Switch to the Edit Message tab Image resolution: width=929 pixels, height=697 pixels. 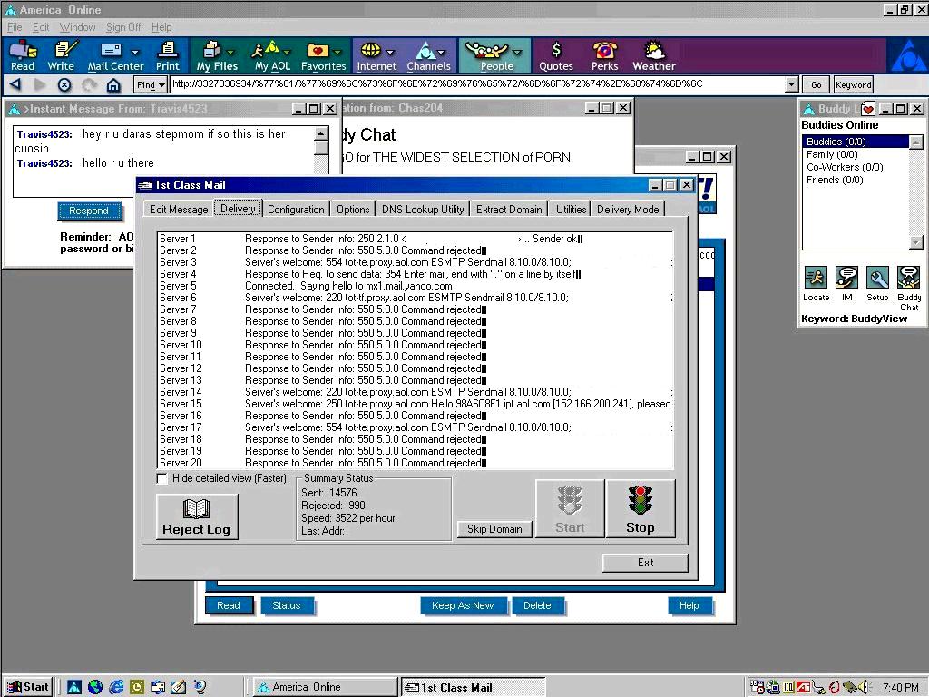coord(179,210)
